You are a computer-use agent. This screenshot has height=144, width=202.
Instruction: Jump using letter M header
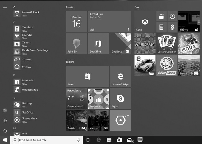(x=14, y=128)
